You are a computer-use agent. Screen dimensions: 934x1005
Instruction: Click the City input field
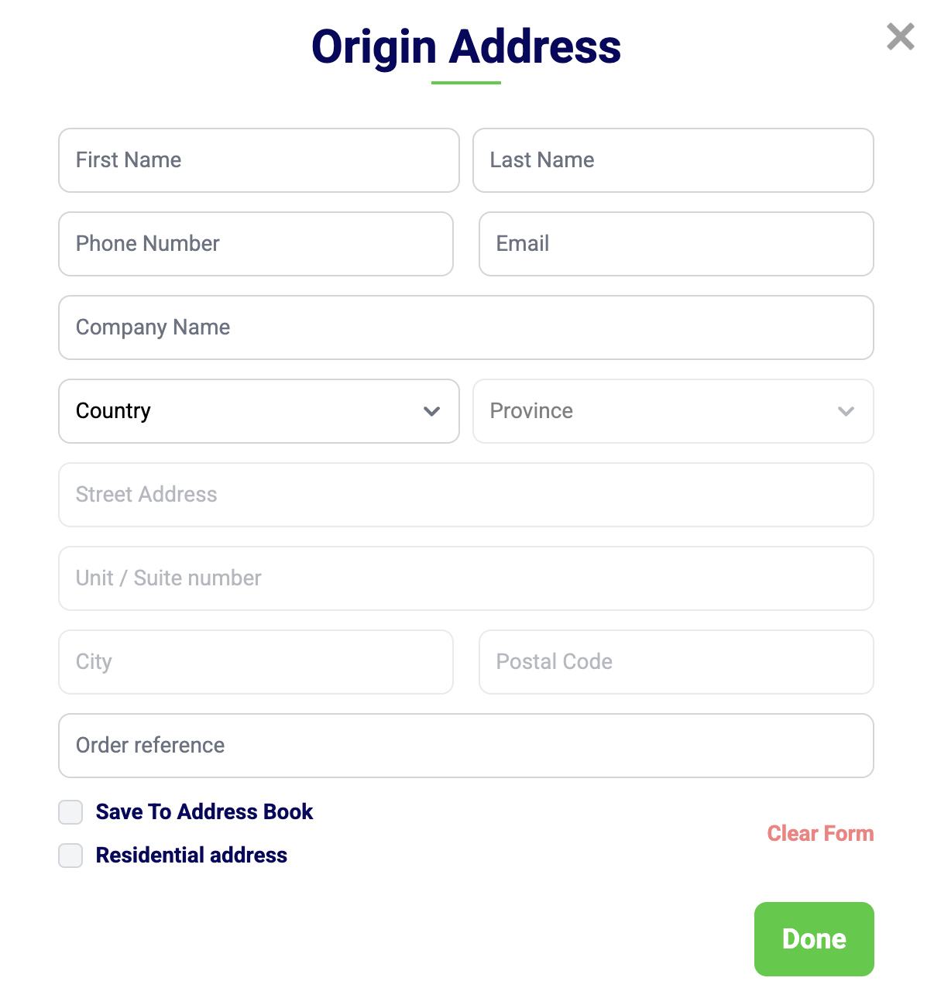coord(256,662)
